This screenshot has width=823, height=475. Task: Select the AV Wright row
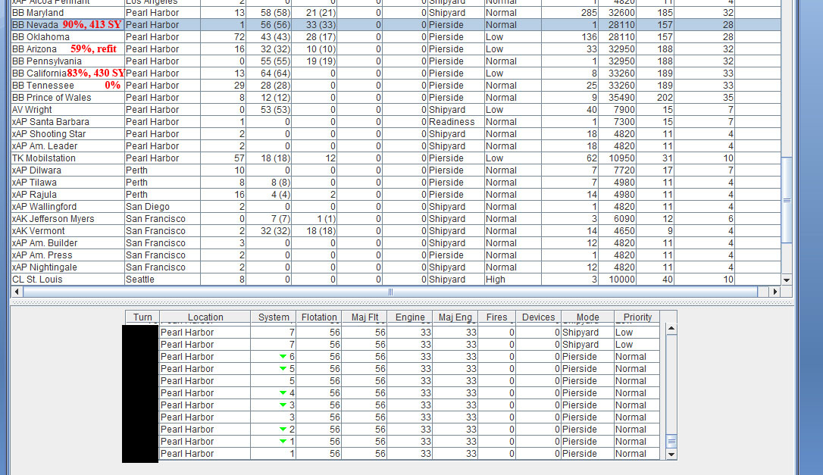point(396,109)
